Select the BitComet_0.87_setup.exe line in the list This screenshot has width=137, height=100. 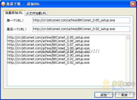[48, 45]
